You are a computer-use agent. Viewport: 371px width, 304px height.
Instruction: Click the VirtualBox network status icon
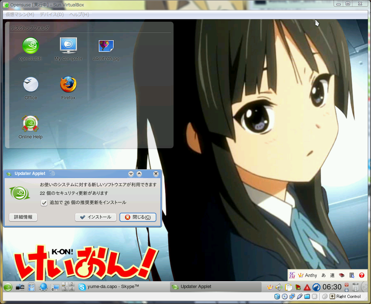click(292, 297)
